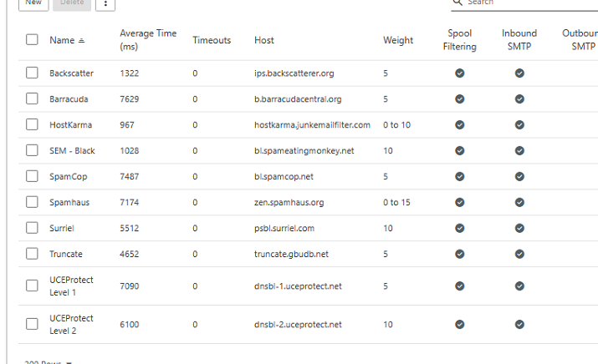
Task: Click the Spool Filtering checkmark for Backscatter
Action: click(459, 73)
